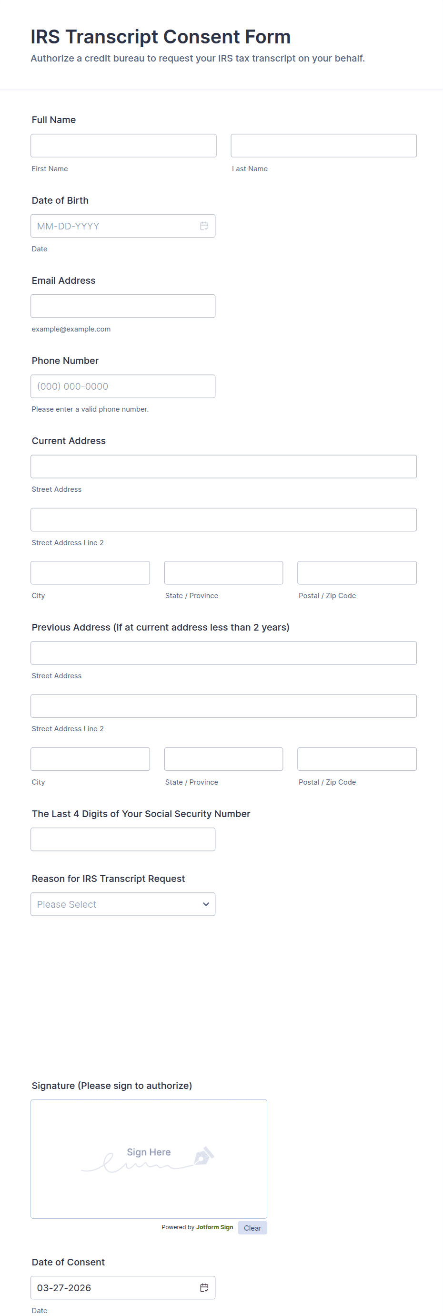Screen dimensions: 443x1316
Task: Focus the First Name field
Action: [x=123, y=145]
